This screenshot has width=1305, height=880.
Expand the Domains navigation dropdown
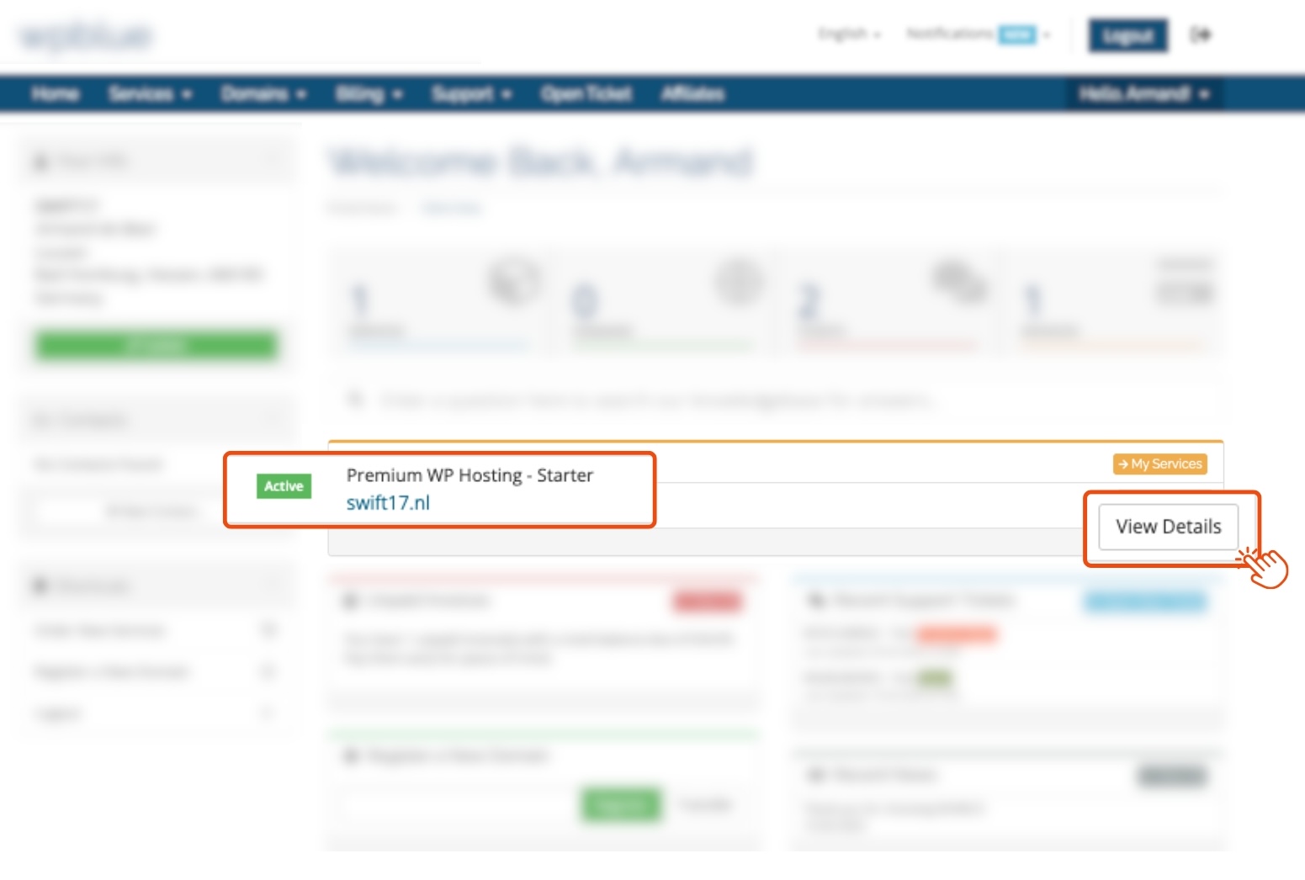click(x=263, y=93)
